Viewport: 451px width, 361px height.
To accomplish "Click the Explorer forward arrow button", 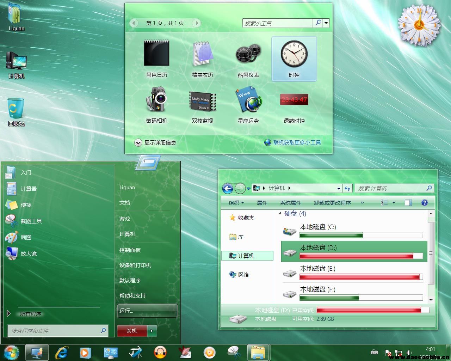I will point(240,189).
